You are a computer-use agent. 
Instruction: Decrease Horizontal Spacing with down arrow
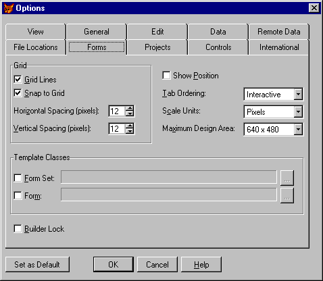(130, 113)
